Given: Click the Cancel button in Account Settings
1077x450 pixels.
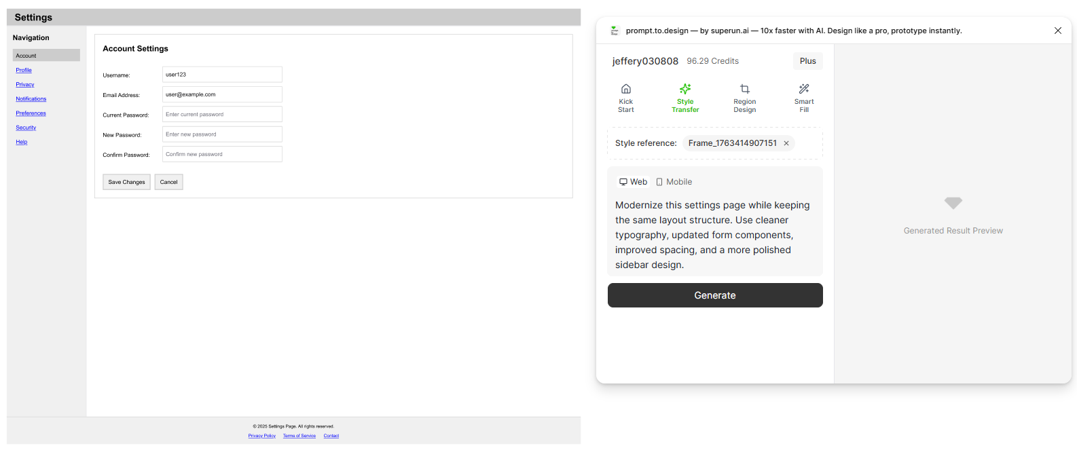Looking at the screenshot, I should pos(168,182).
